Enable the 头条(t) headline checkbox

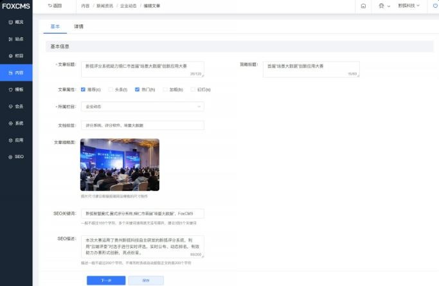[111, 89]
